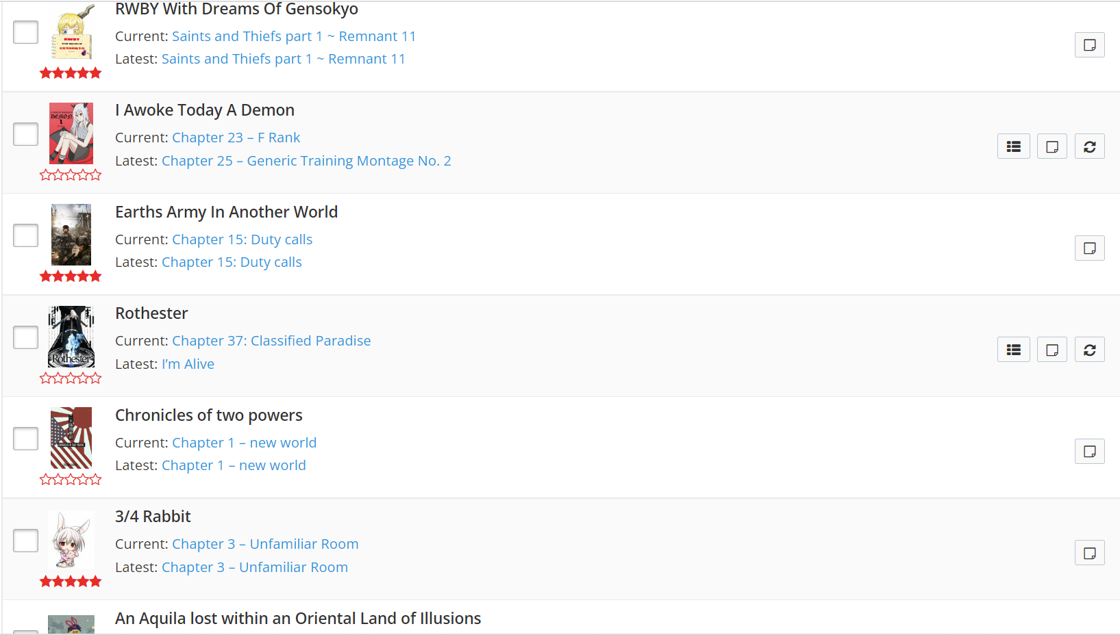Open note icon for RWBY With Dreams Of Gensokyo
This screenshot has width=1120, height=635.
[x=1089, y=45]
